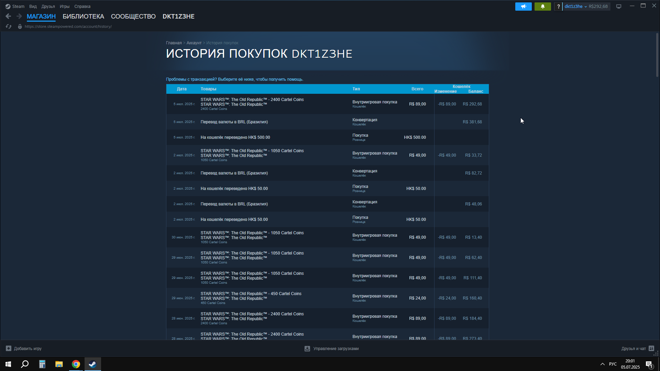
Task: Click the Товары column header
Action: pyautogui.click(x=208, y=89)
